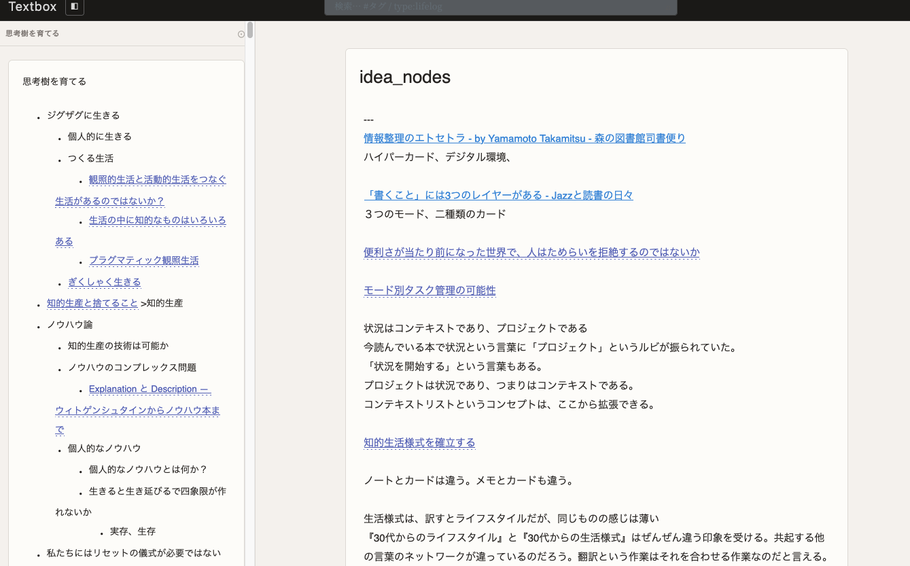
Task: Click sidebar header label 思考樹を育てる
Action: click(32, 33)
